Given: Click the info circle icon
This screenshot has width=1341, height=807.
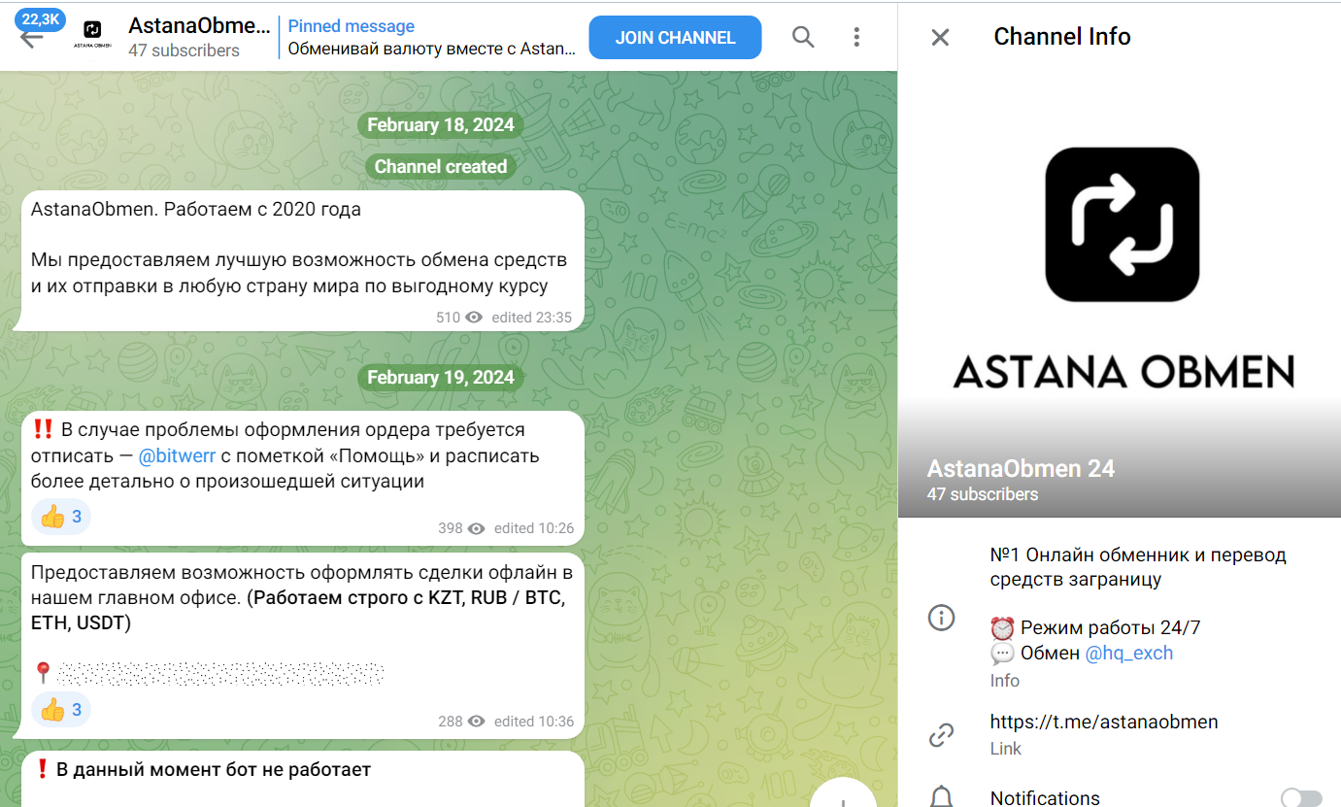Looking at the screenshot, I should (941, 618).
